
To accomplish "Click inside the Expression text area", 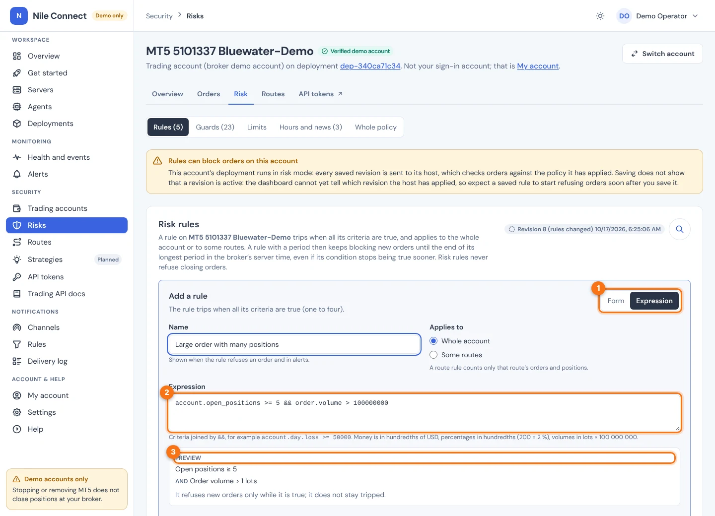I will (x=425, y=413).
